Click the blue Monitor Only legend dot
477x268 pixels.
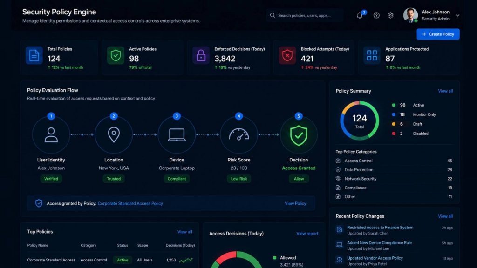pyautogui.click(x=394, y=114)
